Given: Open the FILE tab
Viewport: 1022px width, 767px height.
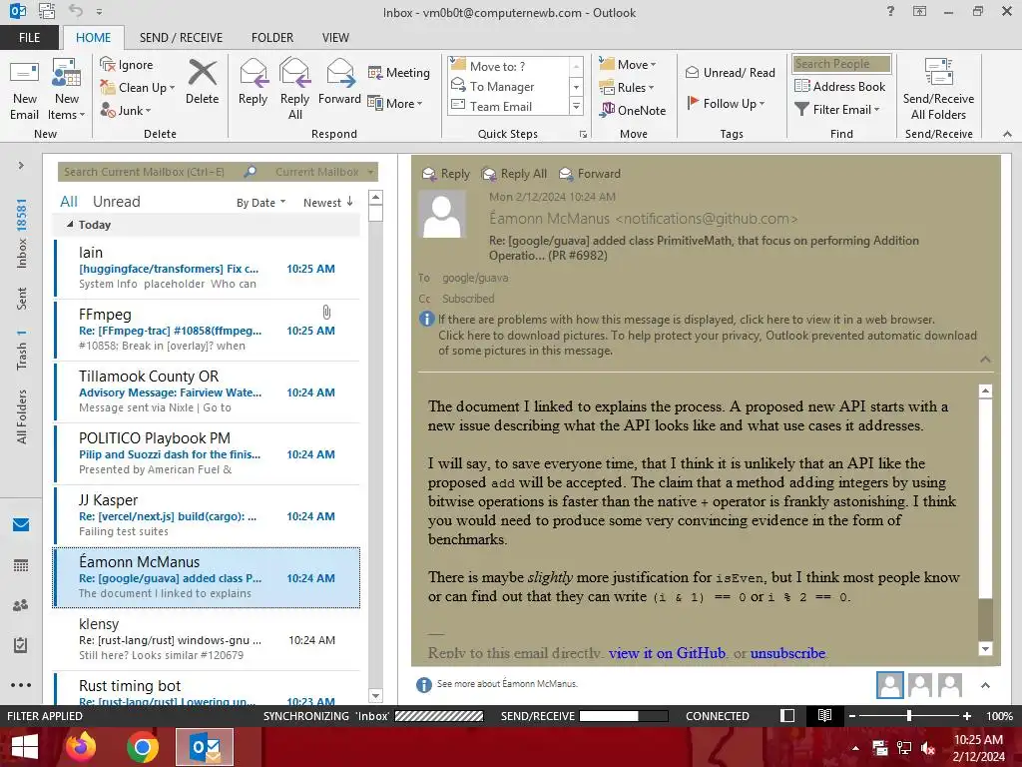Looking at the screenshot, I should tap(29, 37).
